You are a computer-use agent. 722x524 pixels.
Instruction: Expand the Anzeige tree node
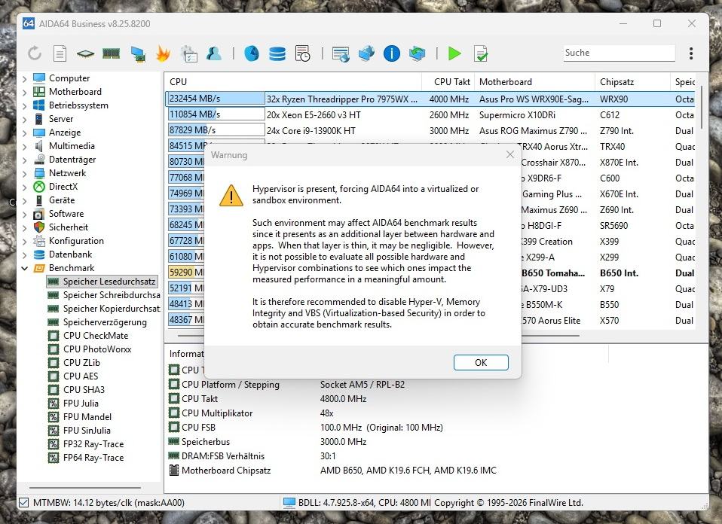24,133
